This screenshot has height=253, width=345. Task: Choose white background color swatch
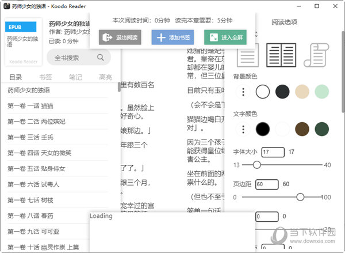[x=263, y=92]
